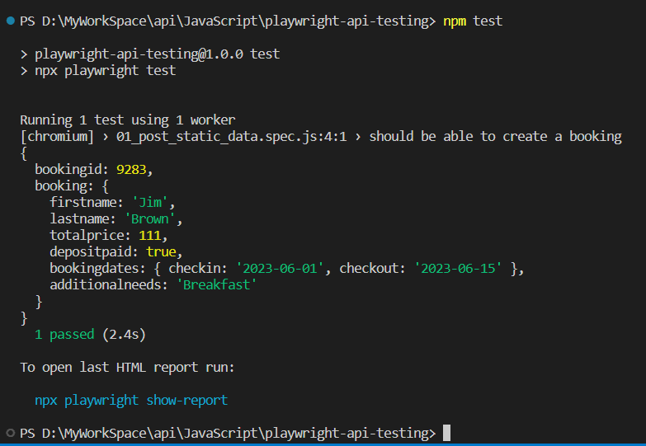Image resolution: width=646 pixels, height=446 pixels.
Task: Click the blue command decoration dot beside npm test
Action: [11, 21]
